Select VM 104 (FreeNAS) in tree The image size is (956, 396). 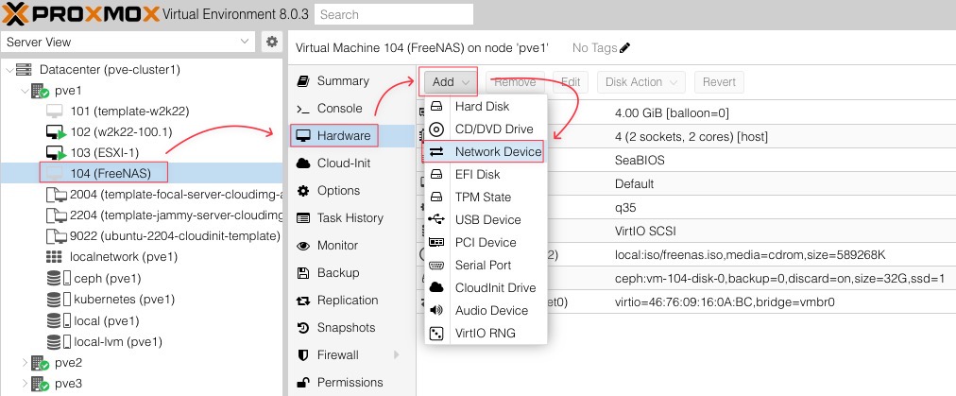pos(142,173)
